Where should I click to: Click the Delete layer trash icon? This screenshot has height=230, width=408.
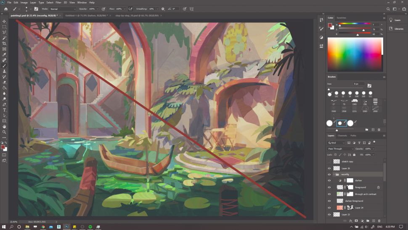tap(379, 221)
